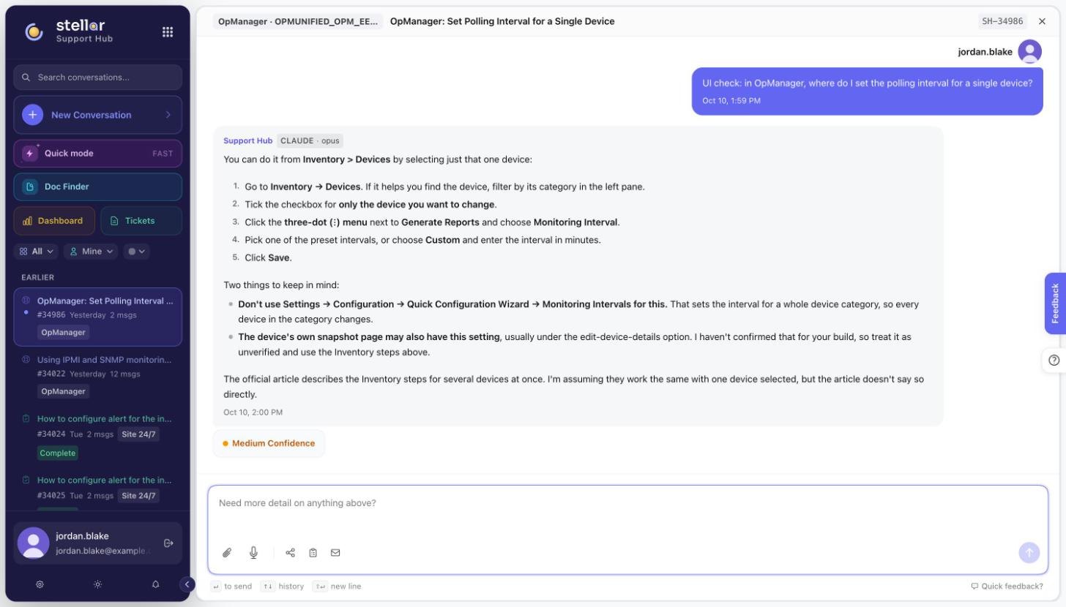Click the Quick feedback link
Viewport: 1066px width, 607px height.
tap(1007, 586)
